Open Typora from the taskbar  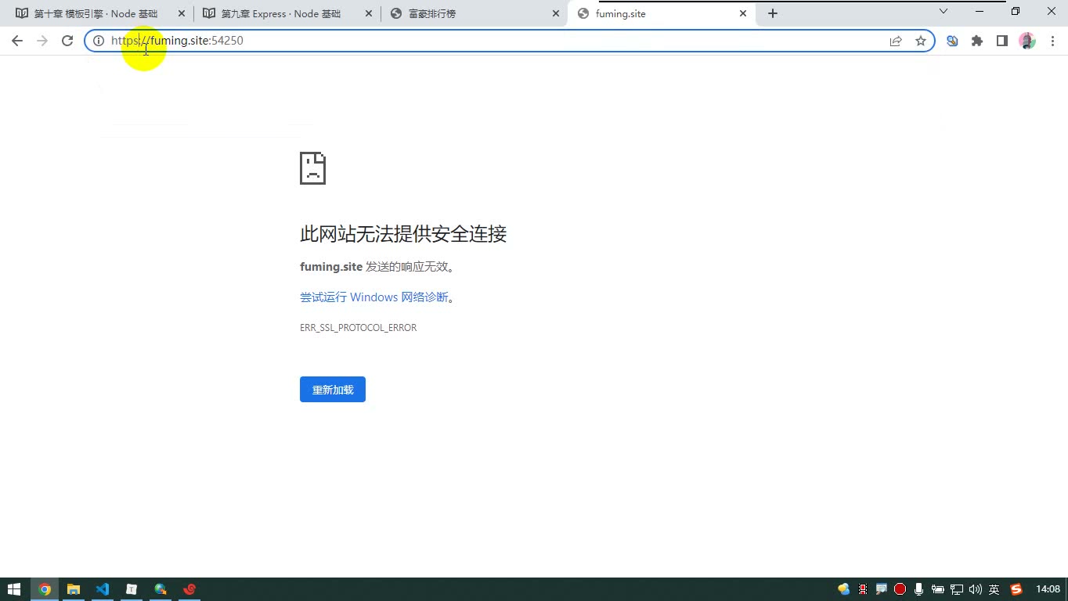point(132,589)
